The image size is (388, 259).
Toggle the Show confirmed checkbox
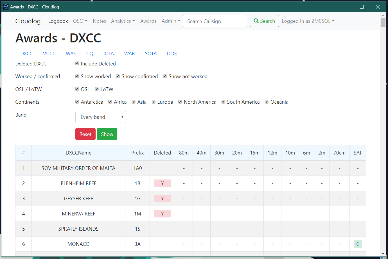click(118, 76)
